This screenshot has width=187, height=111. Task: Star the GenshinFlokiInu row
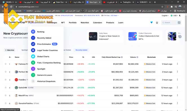point(6,103)
